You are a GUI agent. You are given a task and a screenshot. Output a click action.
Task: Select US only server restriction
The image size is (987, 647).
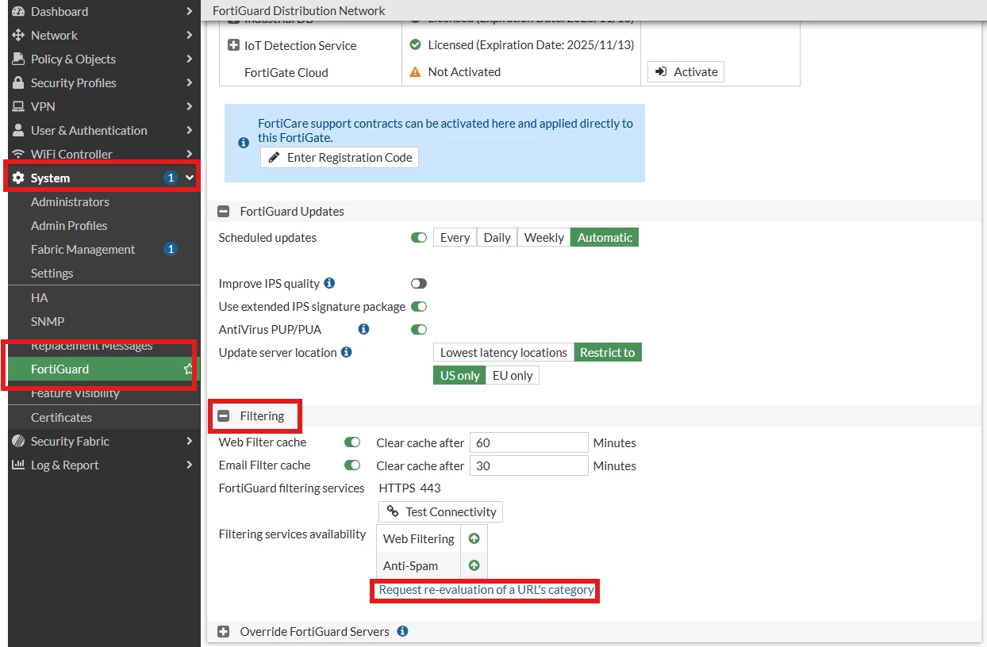click(459, 375)
